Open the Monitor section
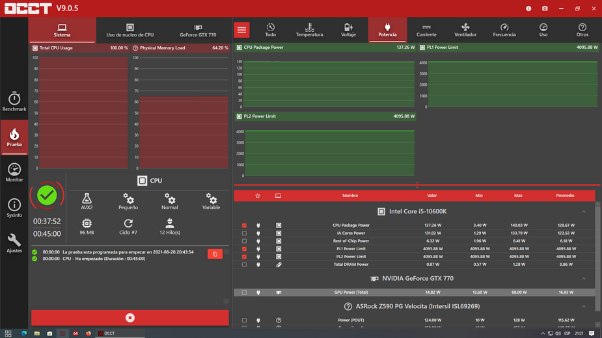602x338 pixels. [14, 172]
